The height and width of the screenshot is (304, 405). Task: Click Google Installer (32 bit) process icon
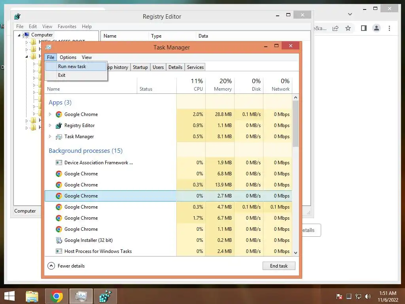coord(59,240)
